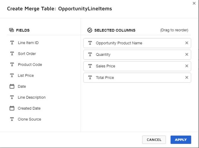
Task: Click the calendar icon beside Created Date
Action: click(x=12, y=108)
